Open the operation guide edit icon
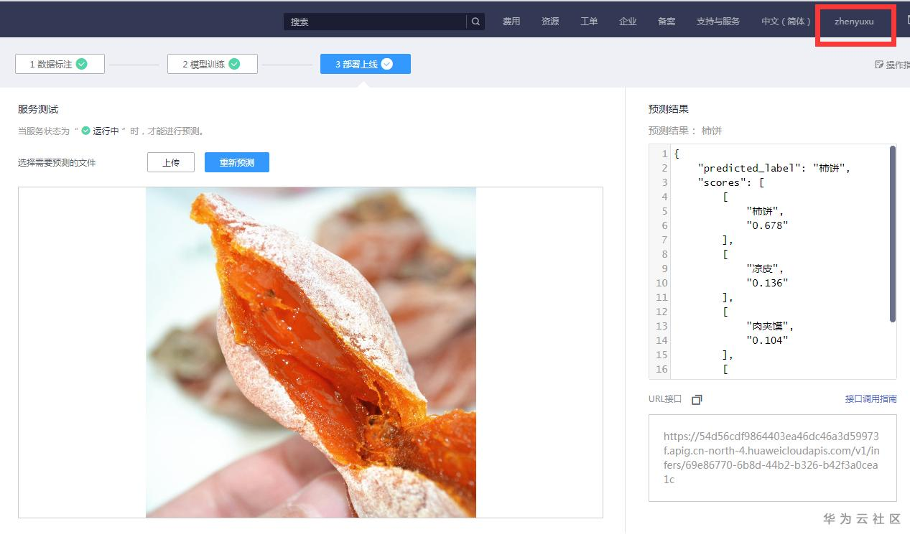910x537 pixels. pyautogui.click(x=879, y=65)
